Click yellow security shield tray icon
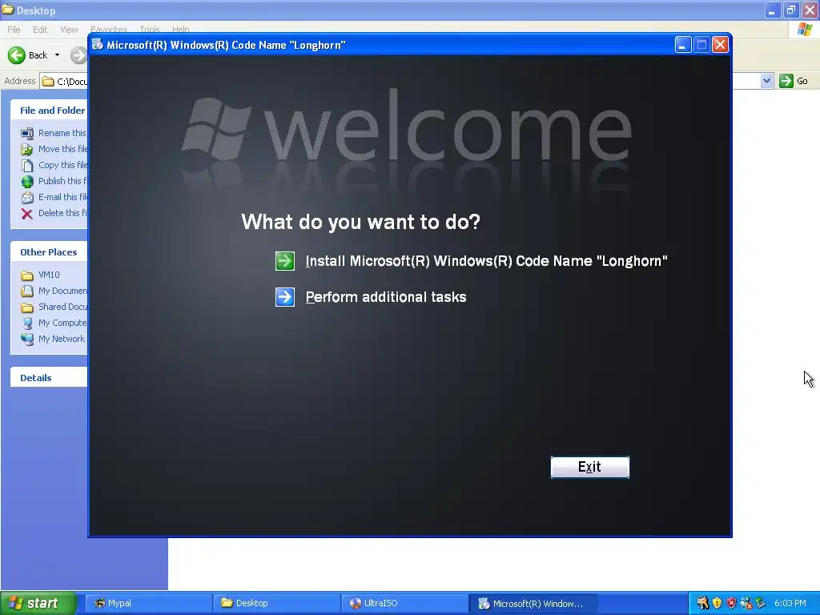The image size is (820, 615). [x=717, y=604]
